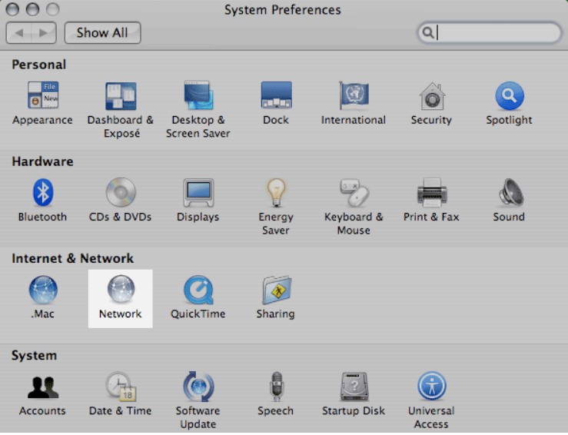Click the back arrow navigation button

point(19,32)
